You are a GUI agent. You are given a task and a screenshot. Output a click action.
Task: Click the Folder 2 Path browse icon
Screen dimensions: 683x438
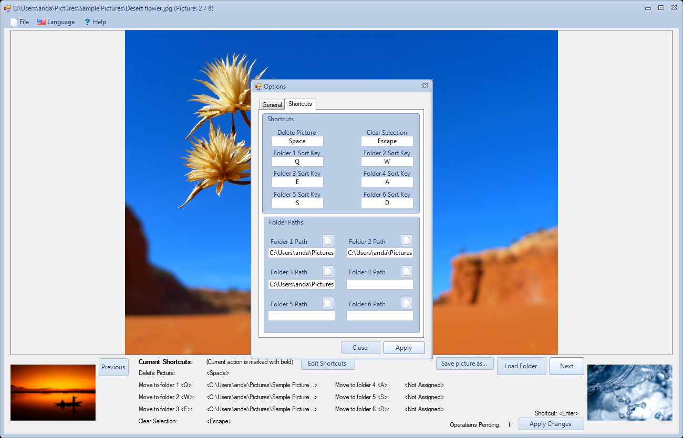[x=407, y=241]
